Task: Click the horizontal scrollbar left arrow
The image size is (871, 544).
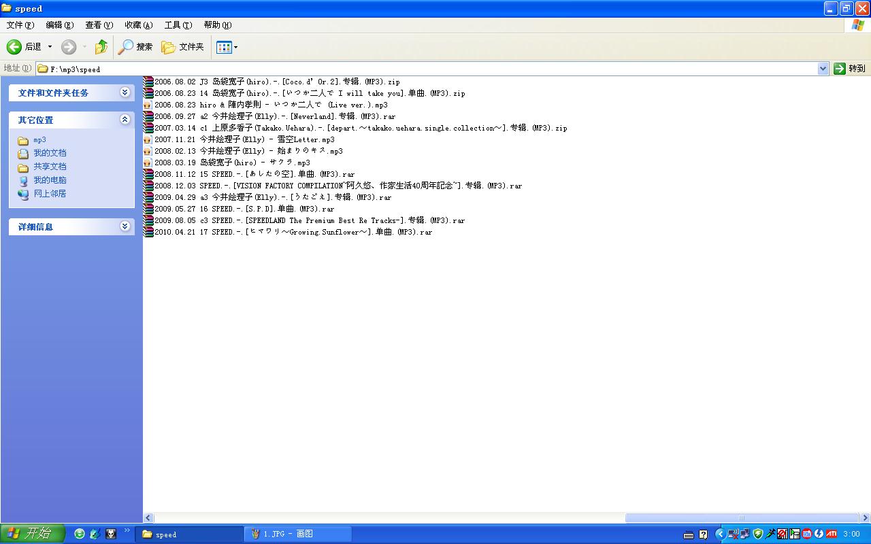Action: (x=148, y=517)
